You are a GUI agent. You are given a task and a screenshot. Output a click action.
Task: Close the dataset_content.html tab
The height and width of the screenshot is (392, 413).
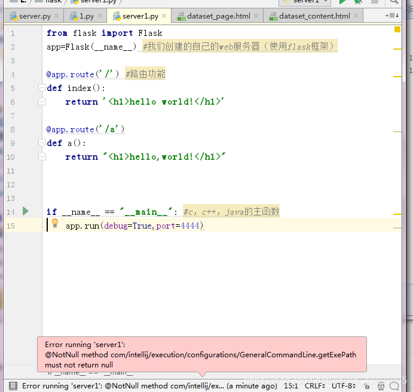[356, 16]
